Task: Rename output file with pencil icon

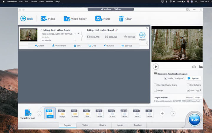Action: [117, 30]
